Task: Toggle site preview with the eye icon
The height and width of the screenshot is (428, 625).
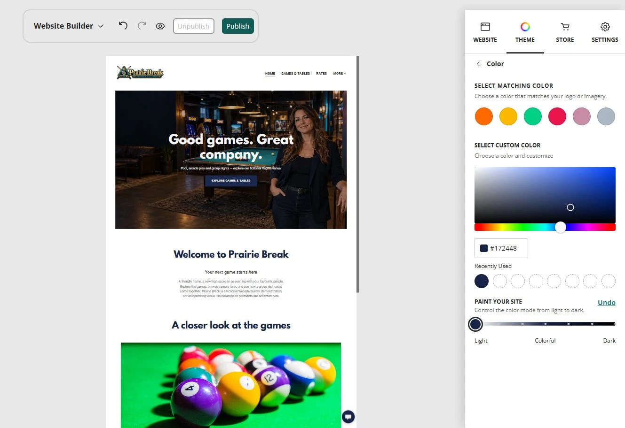Action: (x=160, y=26)
